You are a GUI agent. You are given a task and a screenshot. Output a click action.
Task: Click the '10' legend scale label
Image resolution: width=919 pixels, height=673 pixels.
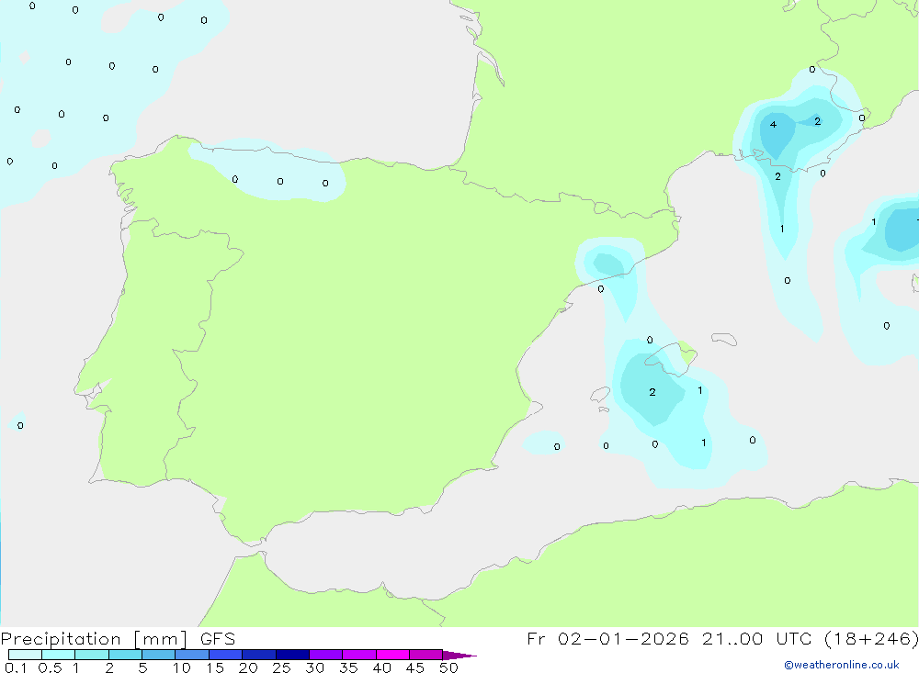pos(182,667)
